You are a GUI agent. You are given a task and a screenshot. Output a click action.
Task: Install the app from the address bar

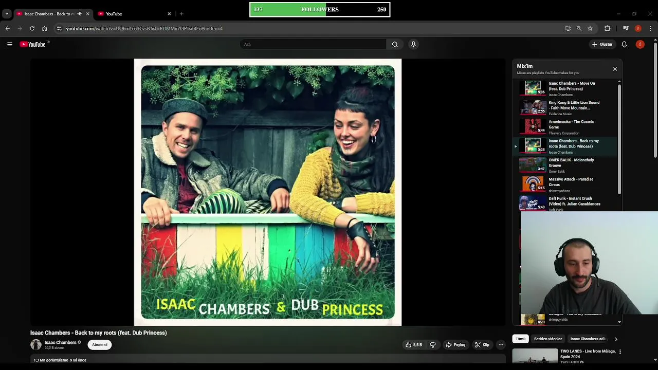568,28
